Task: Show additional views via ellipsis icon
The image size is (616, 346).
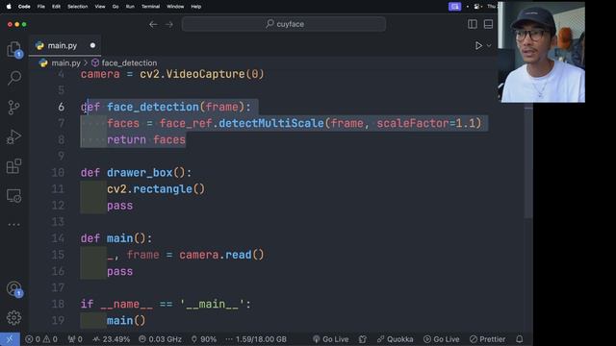Action: [13, 225]
